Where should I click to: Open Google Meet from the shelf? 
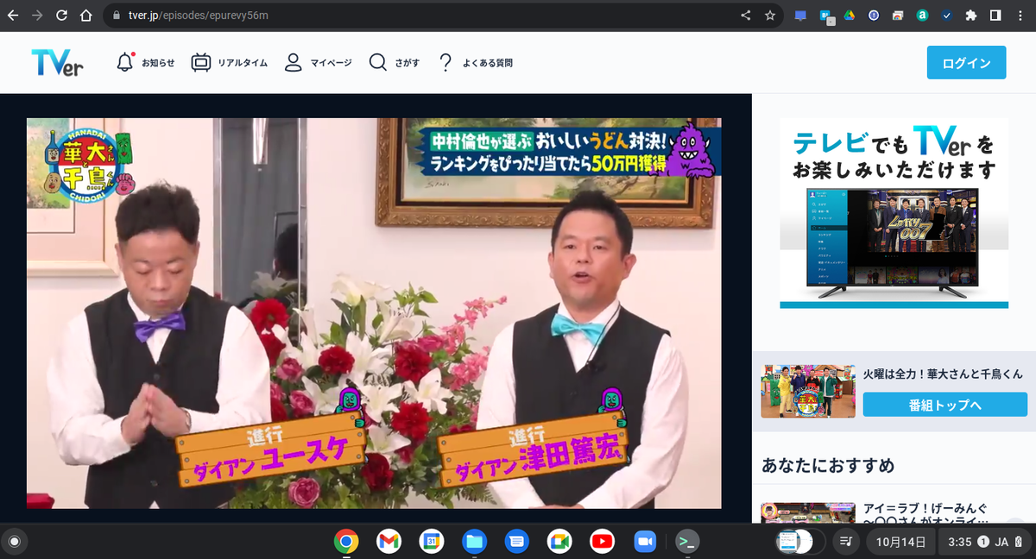tap(559, 542)
